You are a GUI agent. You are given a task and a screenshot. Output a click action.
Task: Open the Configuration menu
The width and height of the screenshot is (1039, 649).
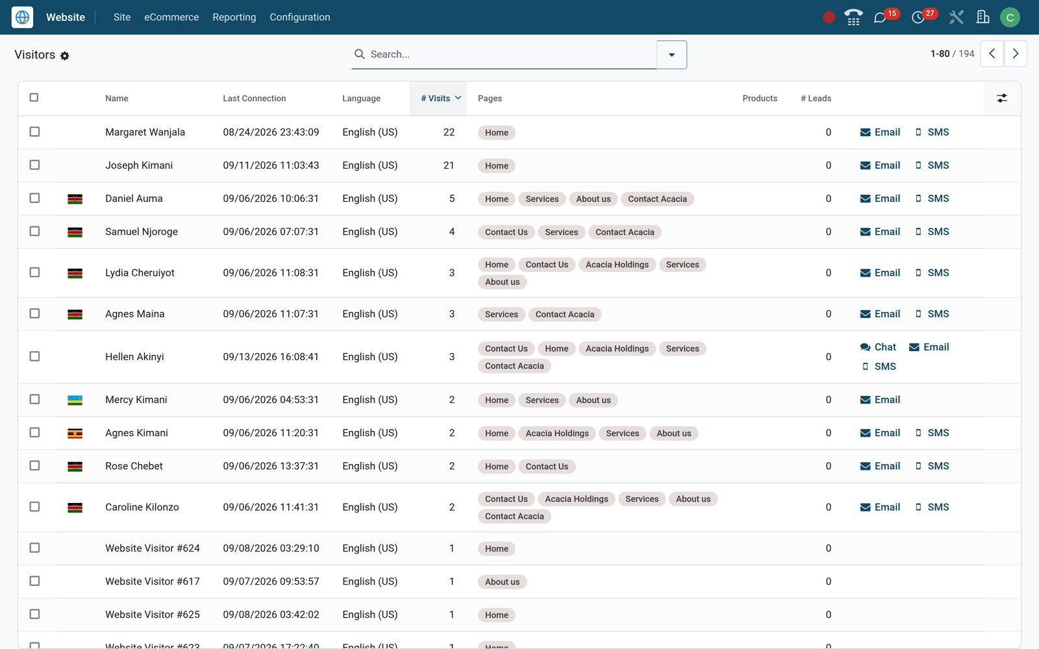300,18
